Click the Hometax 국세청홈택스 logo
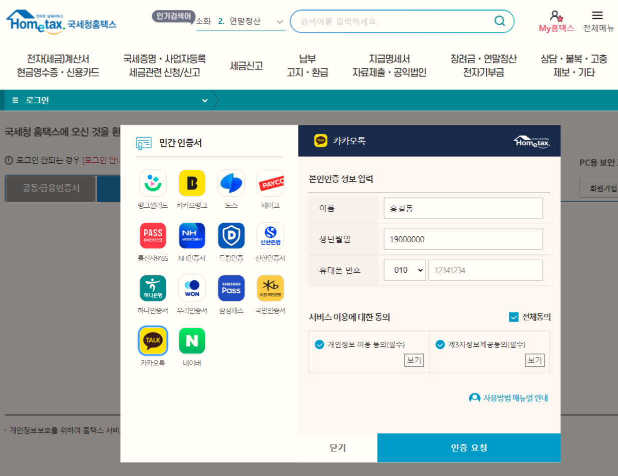618x476 pixels. [61, 22]
